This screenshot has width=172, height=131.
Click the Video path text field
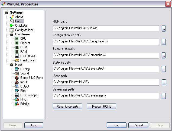click(106, 82)
